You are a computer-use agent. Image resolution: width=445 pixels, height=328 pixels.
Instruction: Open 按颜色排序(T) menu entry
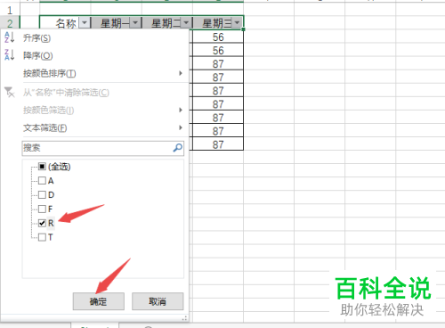pos(50,73)
